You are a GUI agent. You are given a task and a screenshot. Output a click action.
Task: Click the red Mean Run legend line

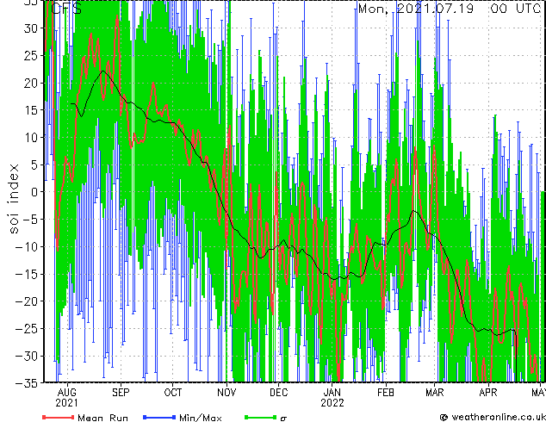(x=59, y=417)
